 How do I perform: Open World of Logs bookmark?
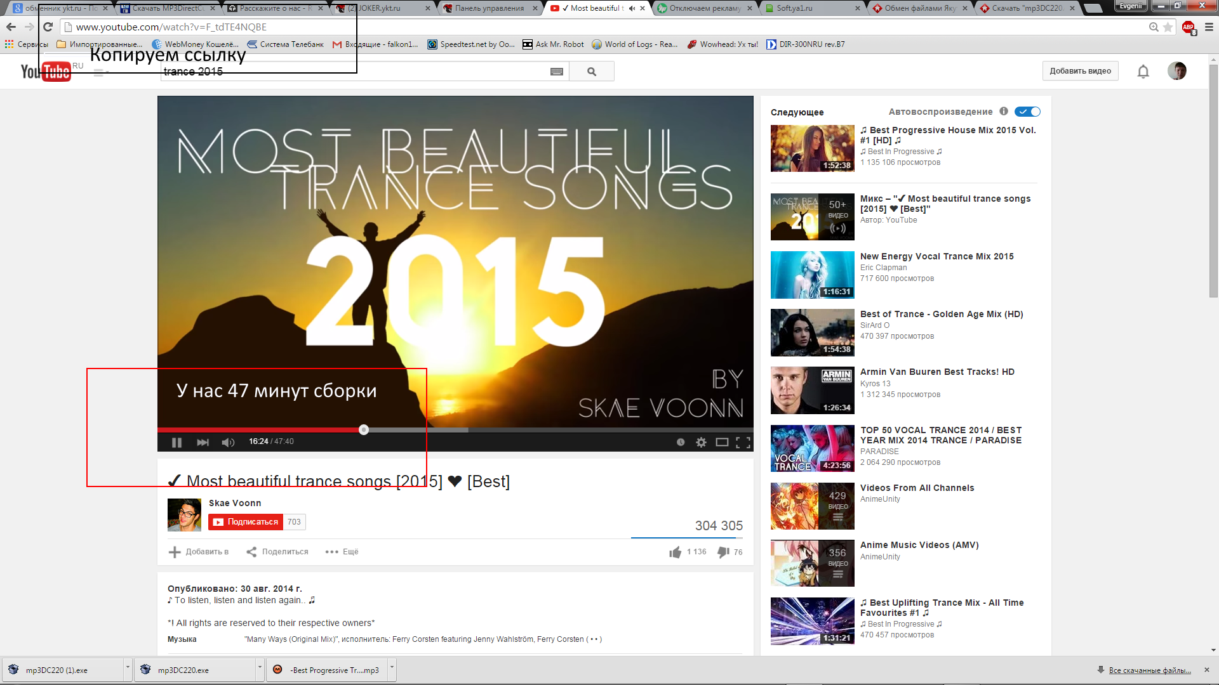634,44
